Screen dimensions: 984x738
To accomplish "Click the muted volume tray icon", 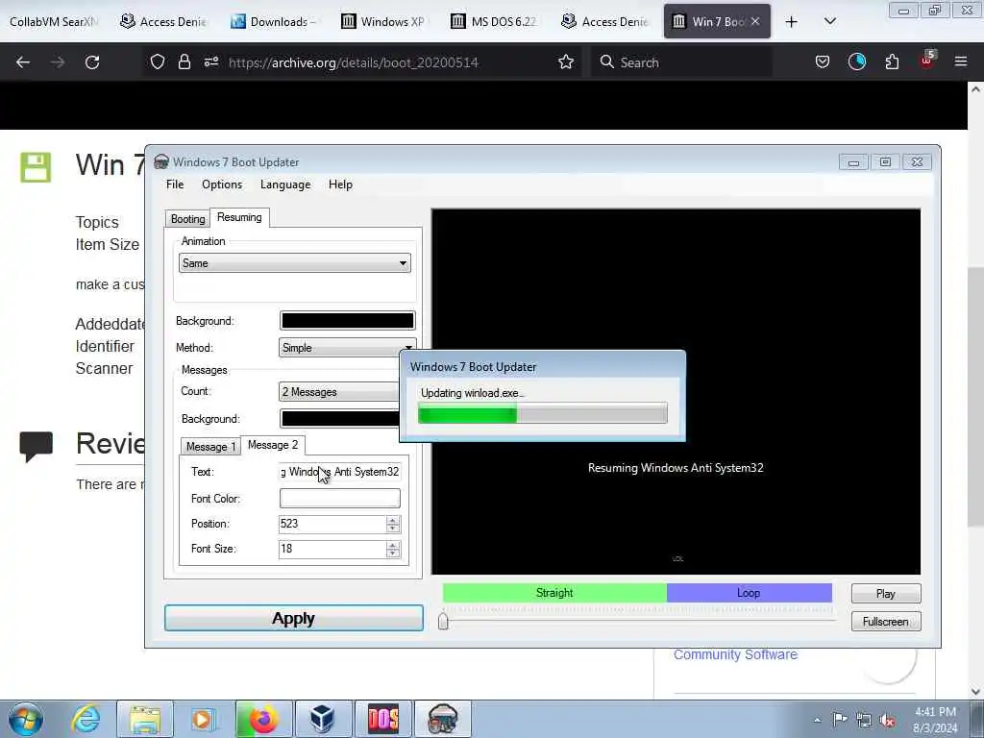I will 887,720.
